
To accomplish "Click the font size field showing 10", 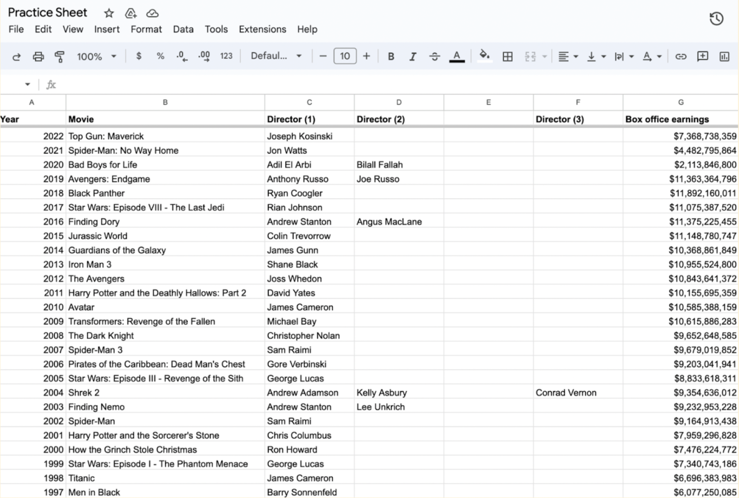I will [345, 56].
